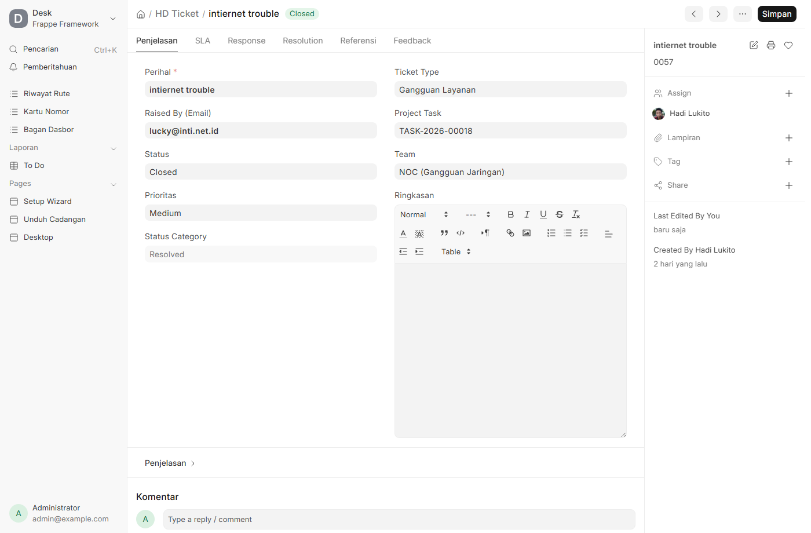811x533 pixels.
Task: Toggle underline formatting in Ringkasan editor
Action: pos(543,214)
